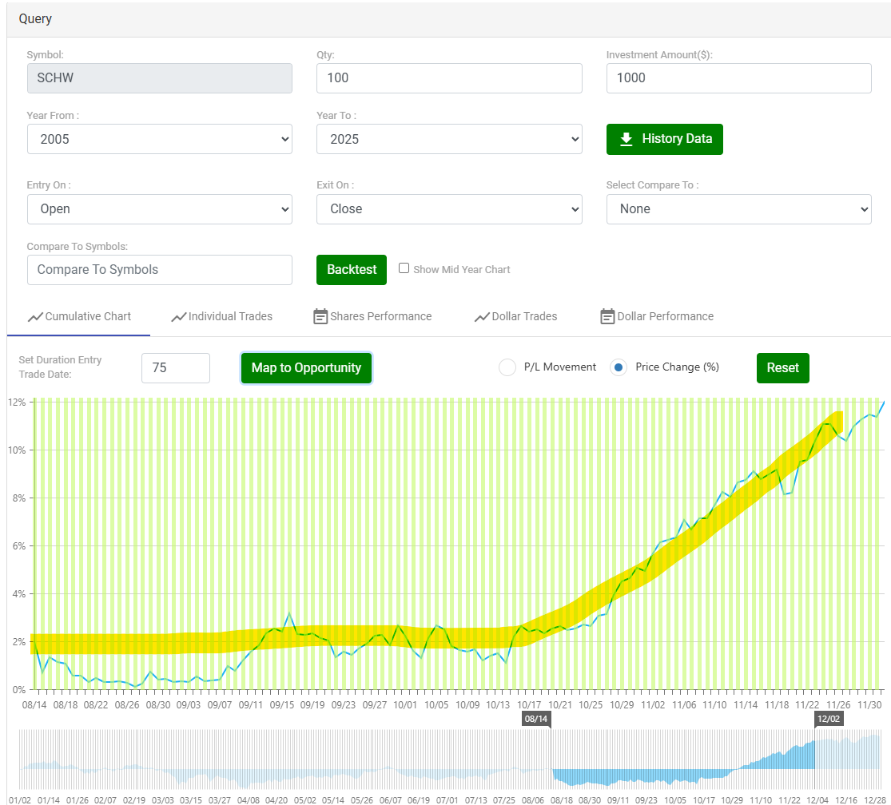Image resolution: width=891 pixels, height=805 pixels.
Task: Click the Map to Opportunity button
Action: tap(306, 368)
